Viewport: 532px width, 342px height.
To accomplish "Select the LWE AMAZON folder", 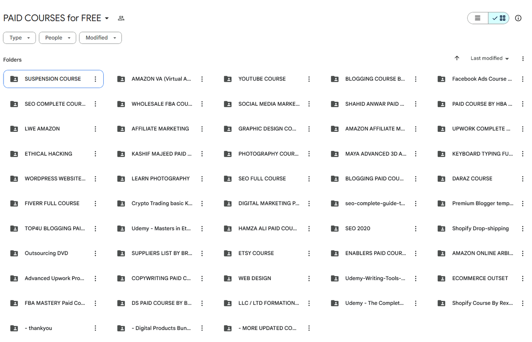I will tap(53, 129).
